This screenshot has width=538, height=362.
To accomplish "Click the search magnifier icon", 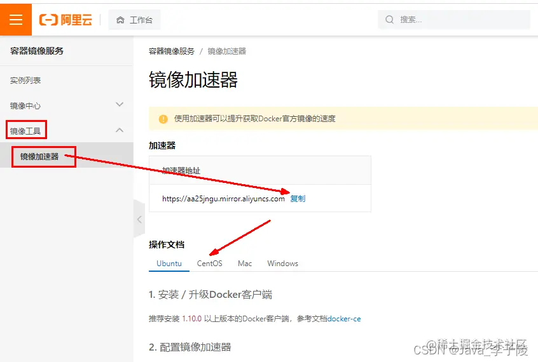I will [x=389, y=20].
